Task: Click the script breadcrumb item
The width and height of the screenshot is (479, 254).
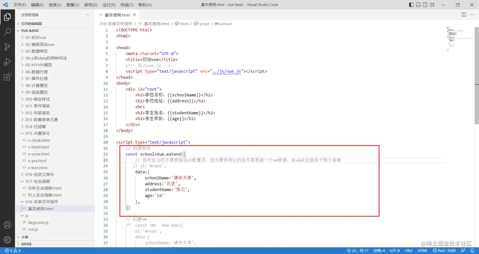Action: (x=201, y=24)
